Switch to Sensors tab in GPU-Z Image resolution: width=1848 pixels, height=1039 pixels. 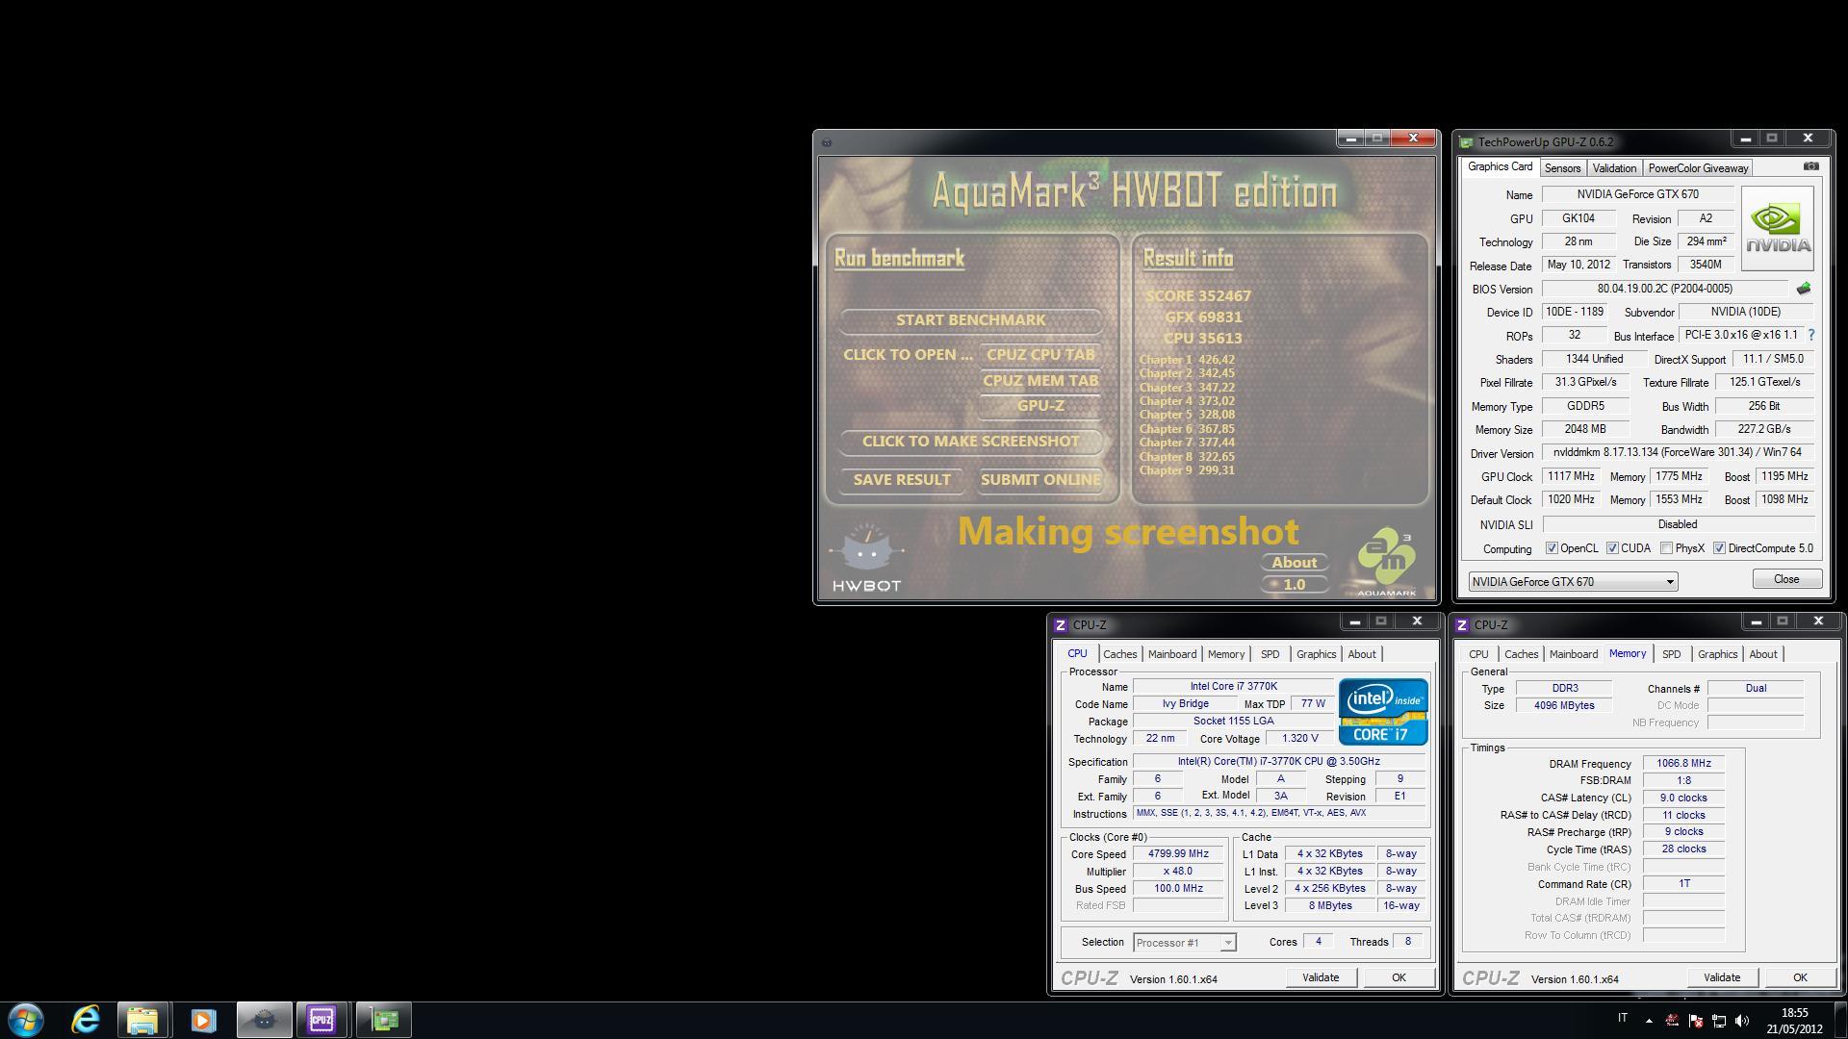[x=1562, y=168]
